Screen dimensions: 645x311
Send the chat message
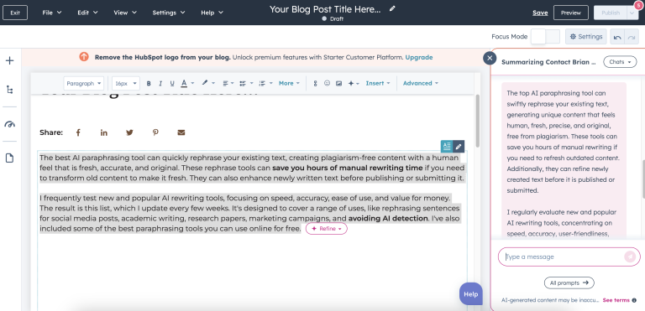(629, 257)
